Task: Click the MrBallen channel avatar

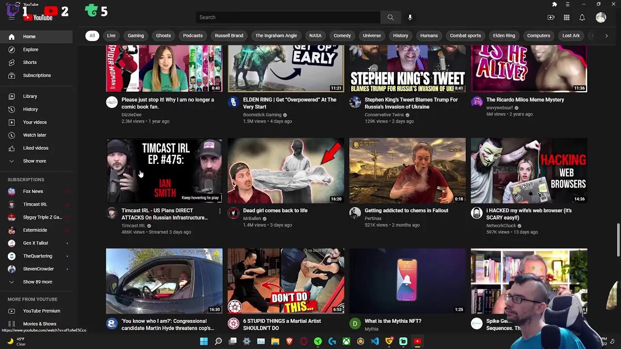Action: point(233,213)
